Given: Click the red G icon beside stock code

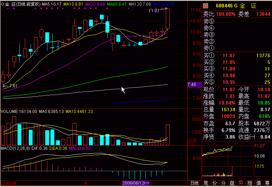Looking at the screenshot, I should (x=206, y=6).
